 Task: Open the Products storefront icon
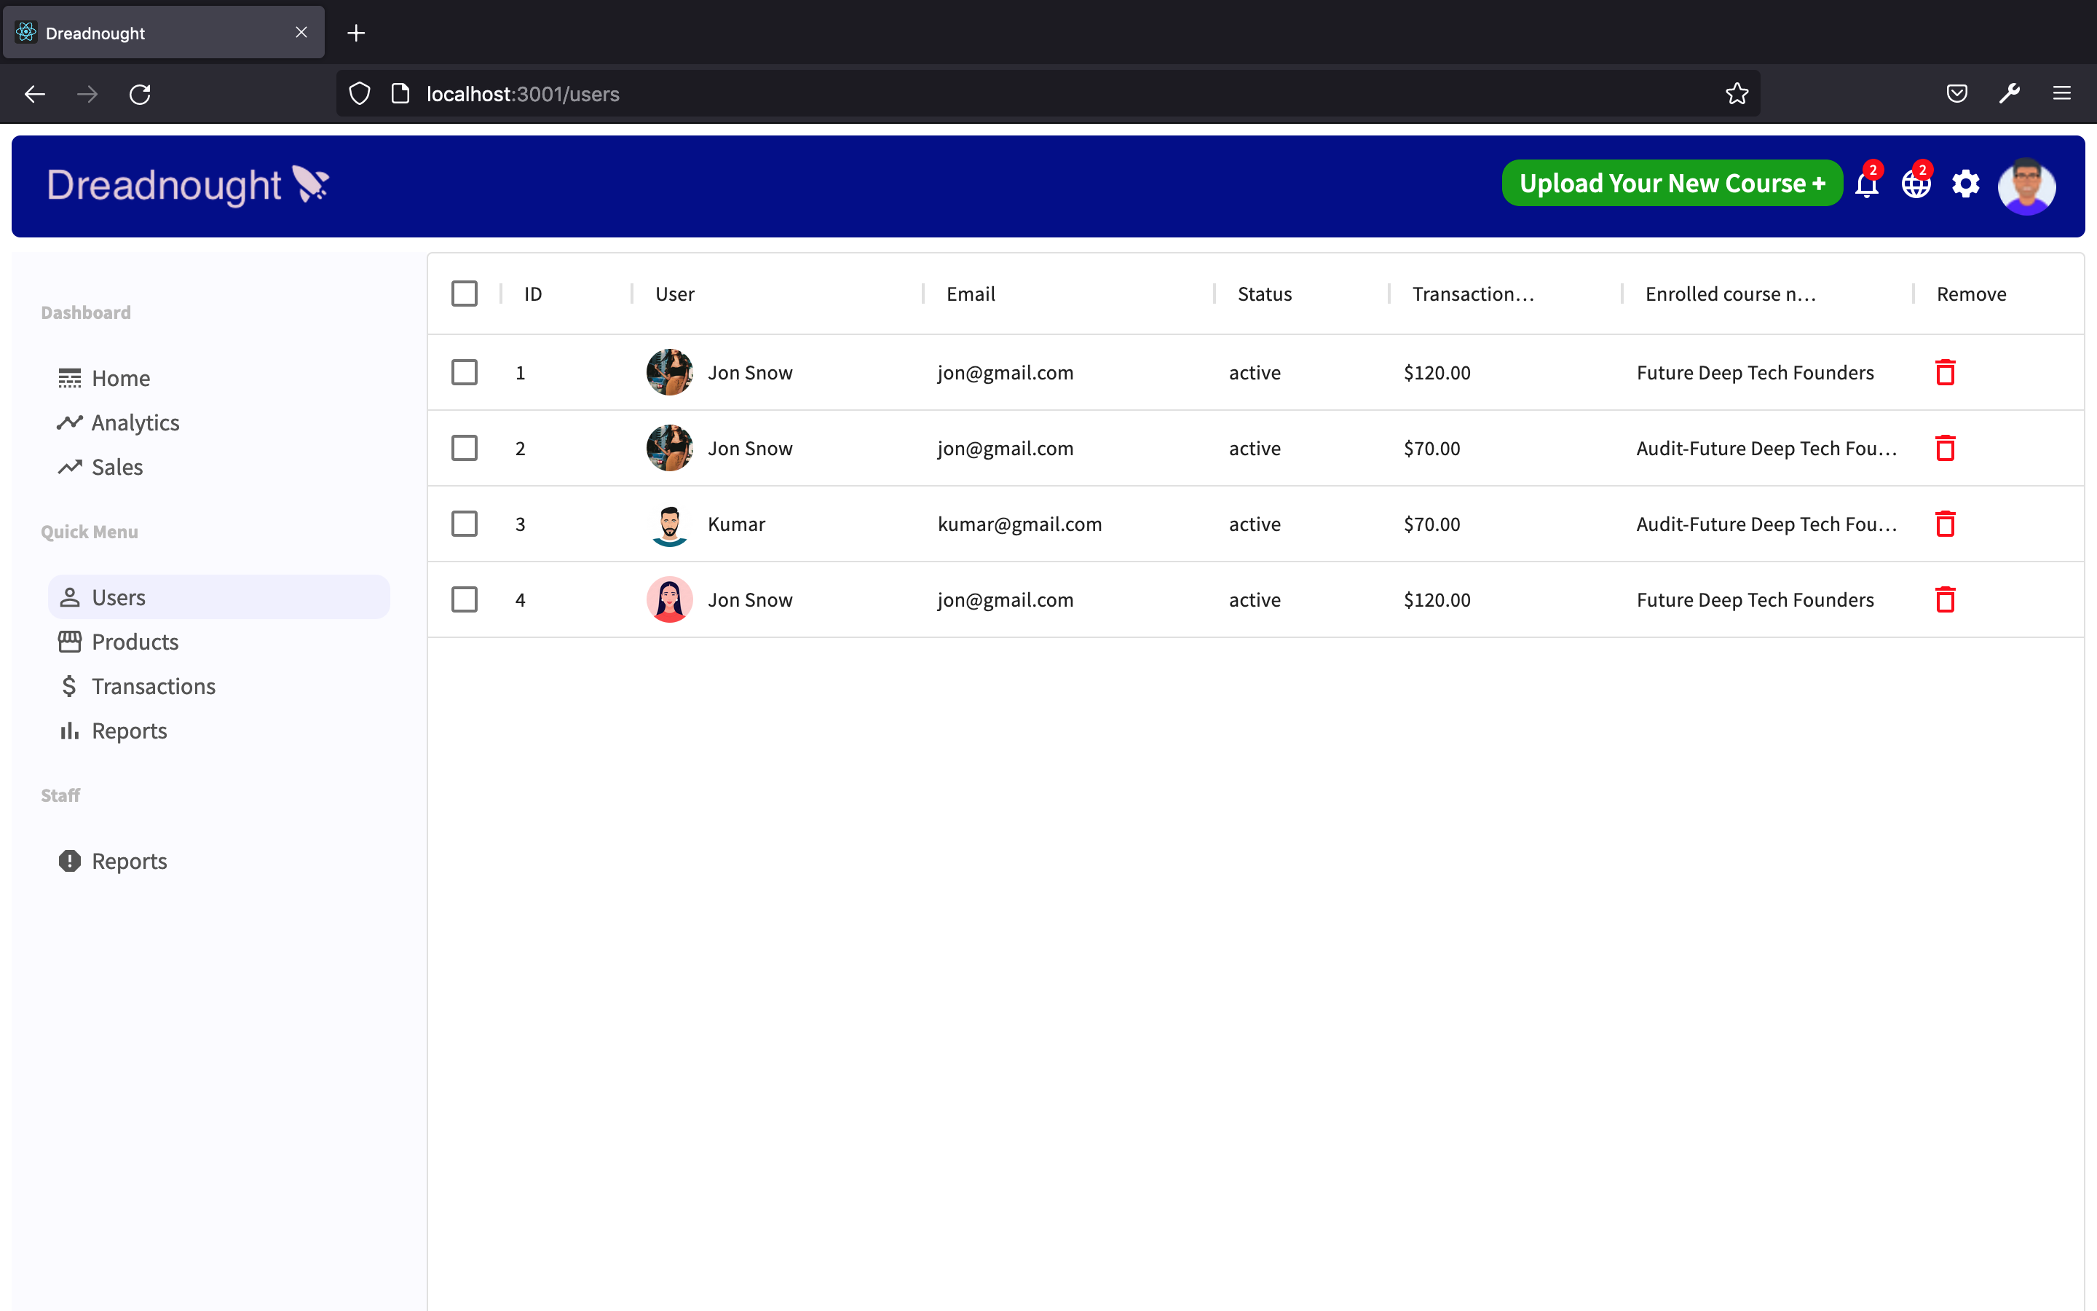[x=70, y=642]
